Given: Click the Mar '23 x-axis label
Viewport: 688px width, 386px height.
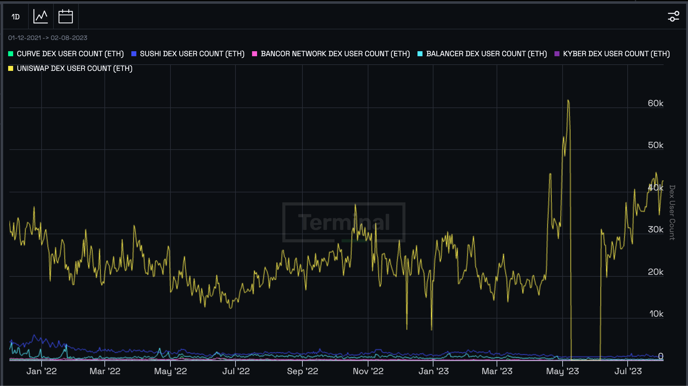Looking at the screenshot, I should coord(497,371).
